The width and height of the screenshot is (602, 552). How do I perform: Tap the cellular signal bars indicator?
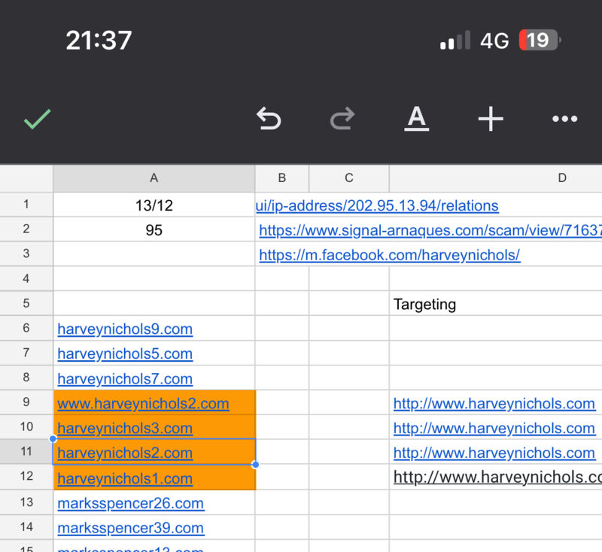tap(455, 41)
